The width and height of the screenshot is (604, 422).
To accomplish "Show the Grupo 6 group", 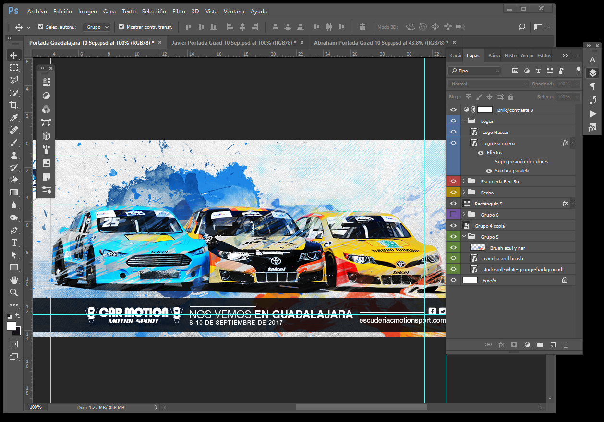I will coord(453,215).
